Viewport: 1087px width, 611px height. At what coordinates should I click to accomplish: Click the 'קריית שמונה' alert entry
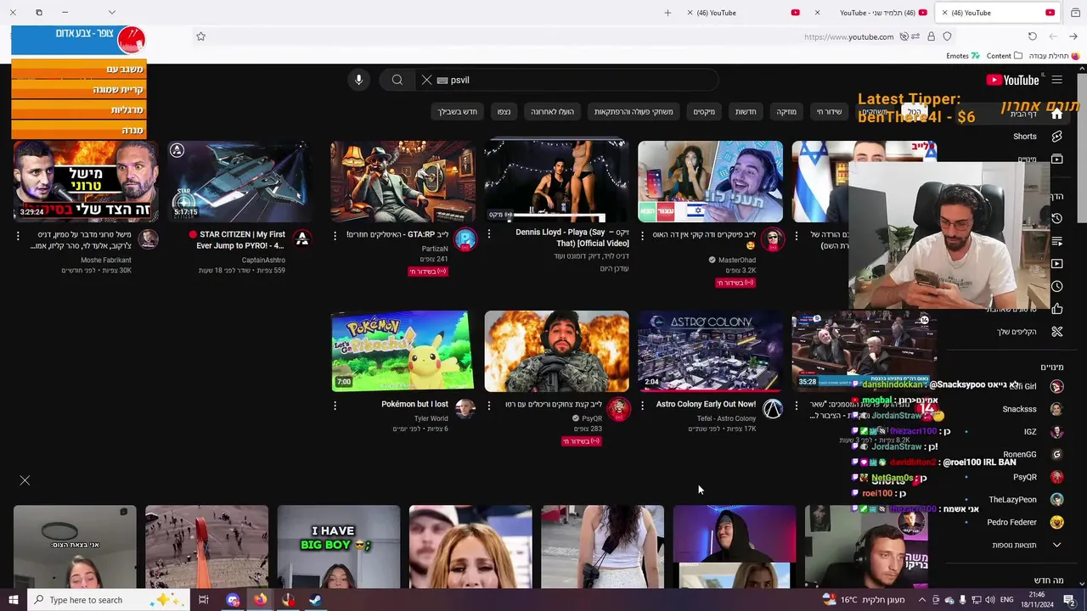[x=79, y=89]
